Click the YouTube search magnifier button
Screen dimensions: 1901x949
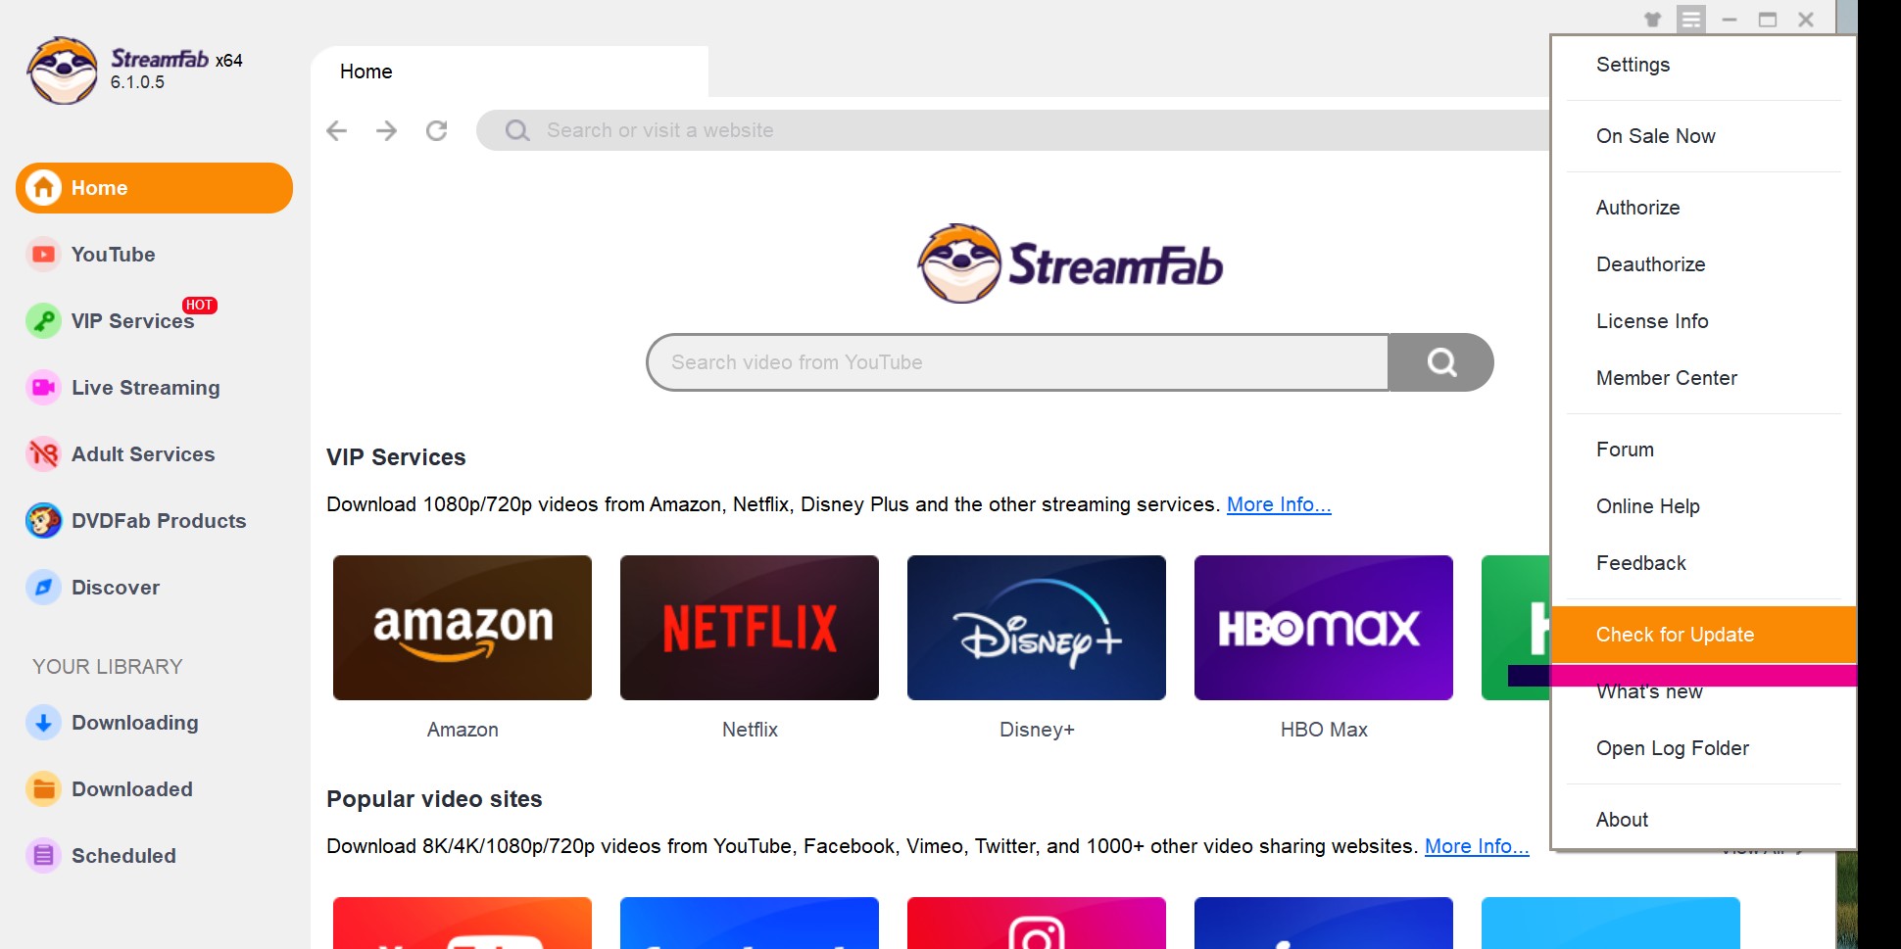1441,362
